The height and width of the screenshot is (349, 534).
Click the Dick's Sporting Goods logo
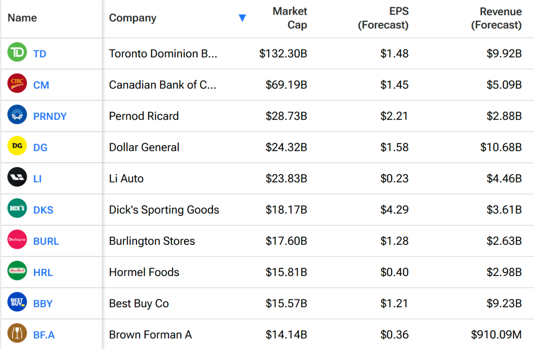(17, 209)
